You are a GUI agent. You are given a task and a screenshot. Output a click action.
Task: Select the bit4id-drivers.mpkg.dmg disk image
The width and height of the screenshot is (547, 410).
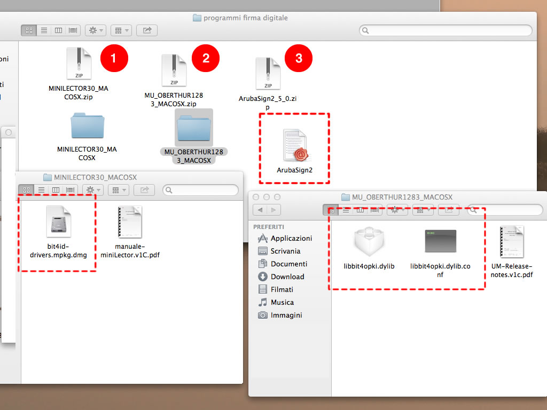coord(59,222)
